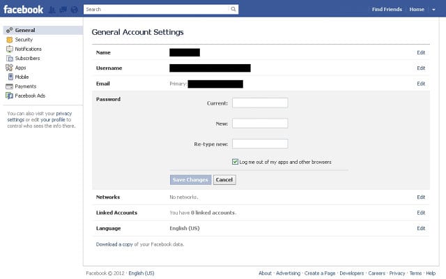Image resolution: width=446 pixels, height=279 pixels.
Task: Click 'You have 0 linked accounts' text
Action: click(x=203, y=213)
